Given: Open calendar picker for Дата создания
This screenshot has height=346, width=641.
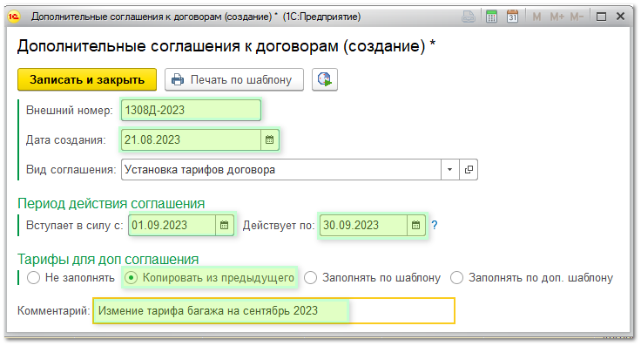Looking at the screenshot, I should tap(269, 139).
